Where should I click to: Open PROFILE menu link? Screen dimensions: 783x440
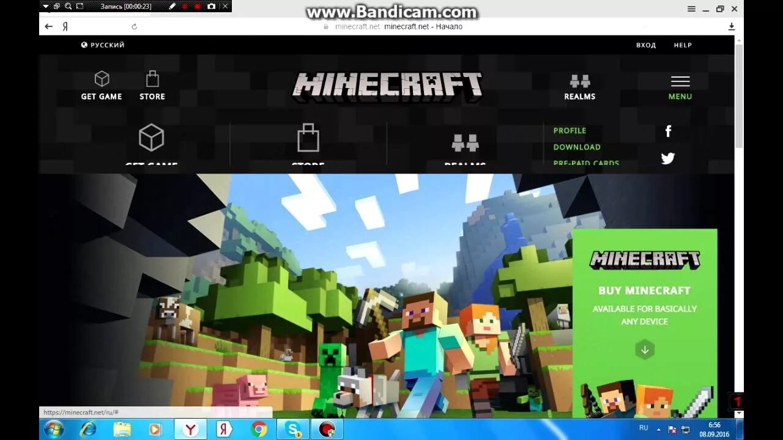coord(570,131)
